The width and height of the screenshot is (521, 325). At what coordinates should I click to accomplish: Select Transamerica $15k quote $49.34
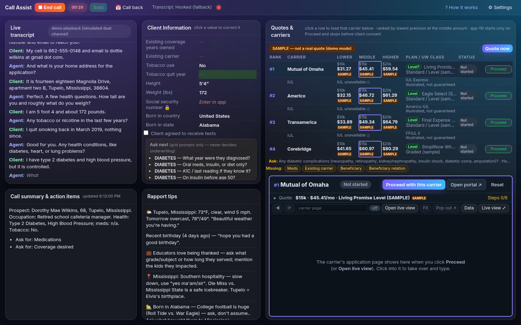(370, 122)
